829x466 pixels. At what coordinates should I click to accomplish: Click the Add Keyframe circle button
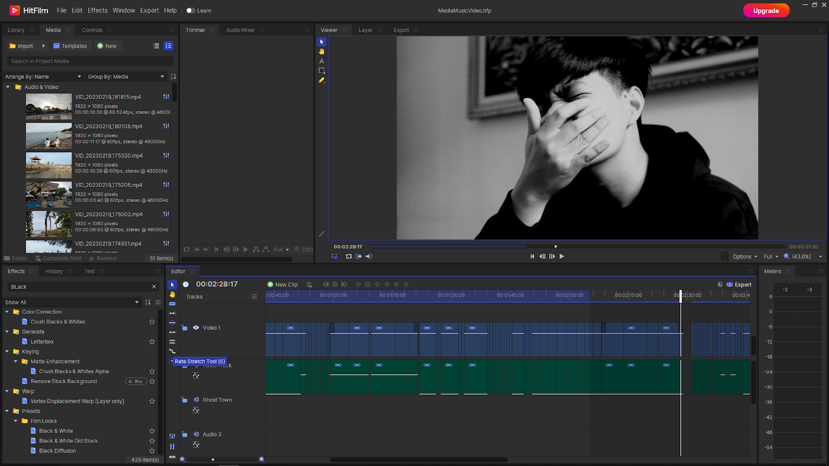[335, 284]
